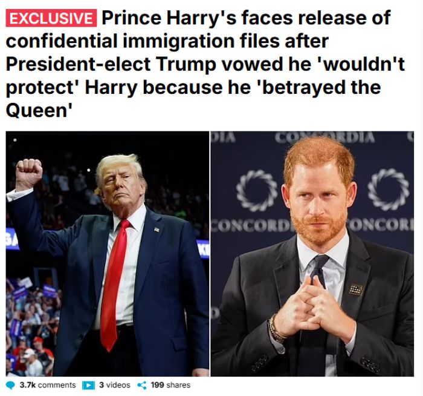Click the American flag lapel pin
The width and height of the screenshot is (423, 396).
coord(157,229)
